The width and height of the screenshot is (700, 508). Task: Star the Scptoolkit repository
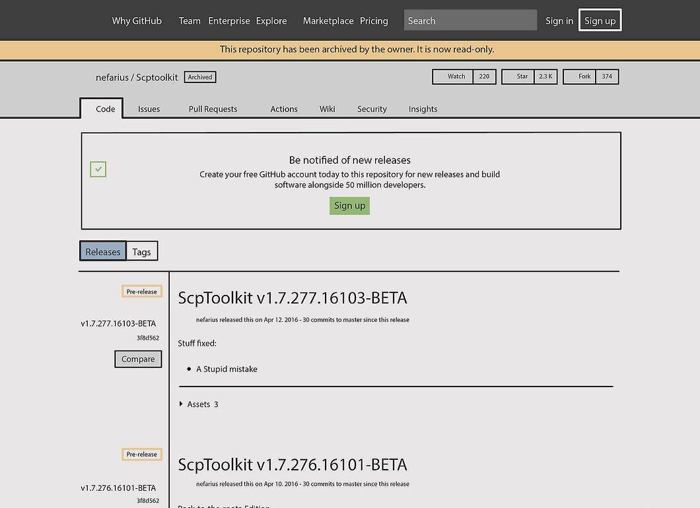tap(518, 77)
